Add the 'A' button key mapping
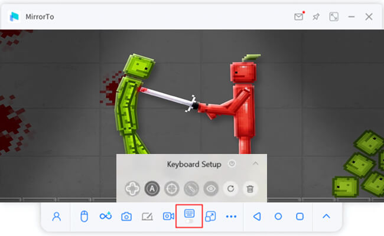The width and height of the screenshot is (384, 236). 152,189
